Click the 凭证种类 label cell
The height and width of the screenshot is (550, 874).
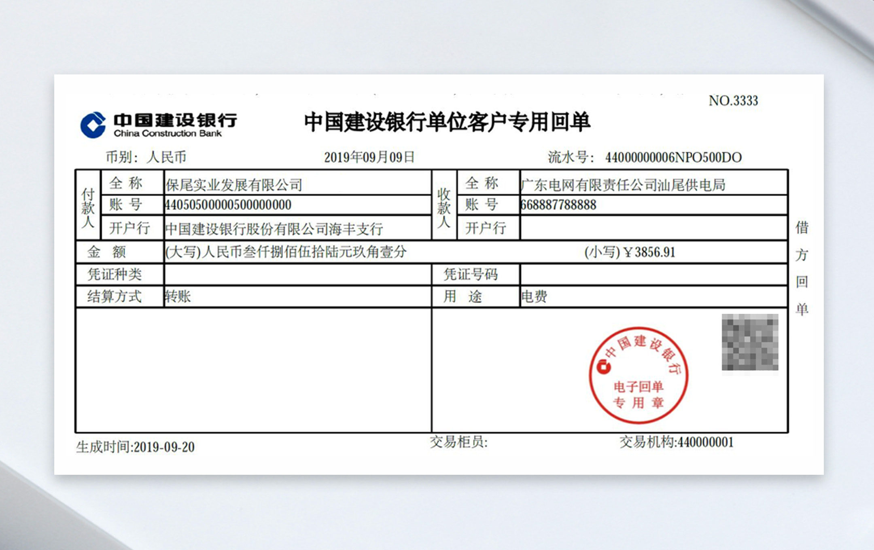[120, 275]
